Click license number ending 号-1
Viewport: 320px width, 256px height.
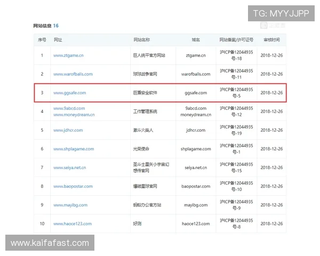[236, 149]
